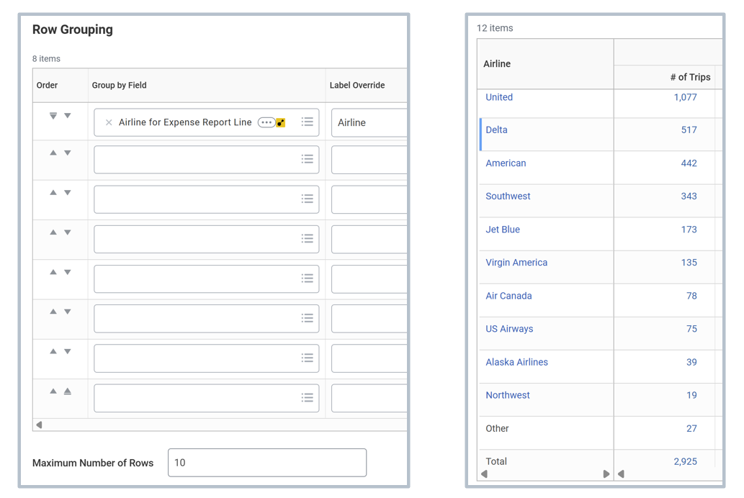Move second row down arrow
Image resolution: width=744 pixels, height=498 pixels.
[x=68, y=153]
